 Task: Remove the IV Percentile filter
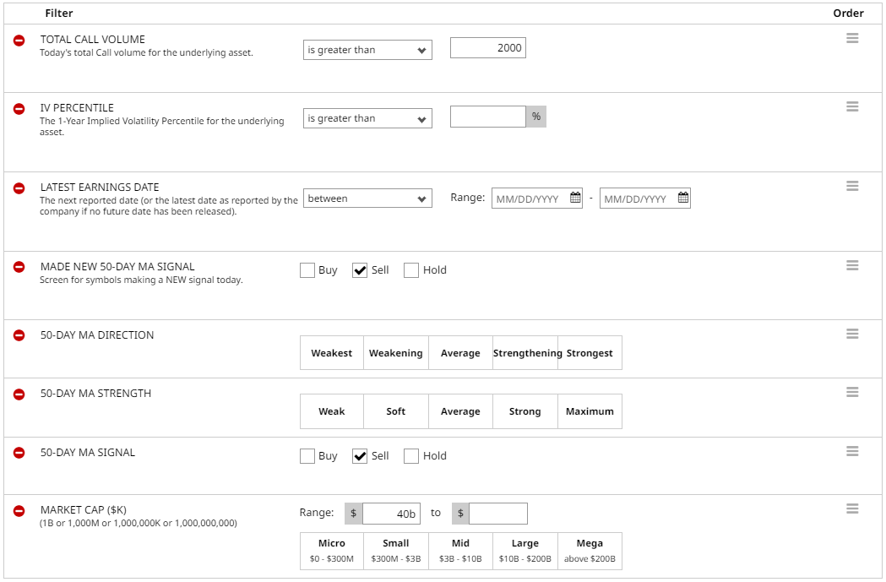(19, 109)
